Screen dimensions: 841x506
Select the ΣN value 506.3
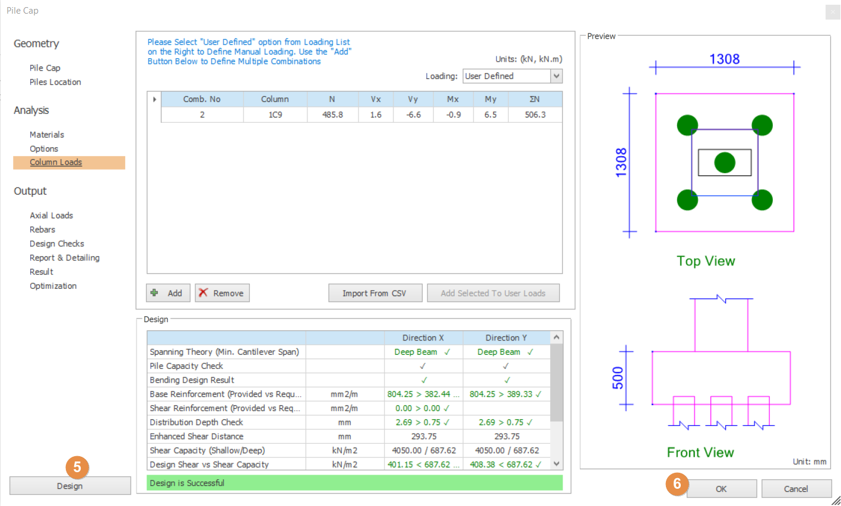pos(535,114)
